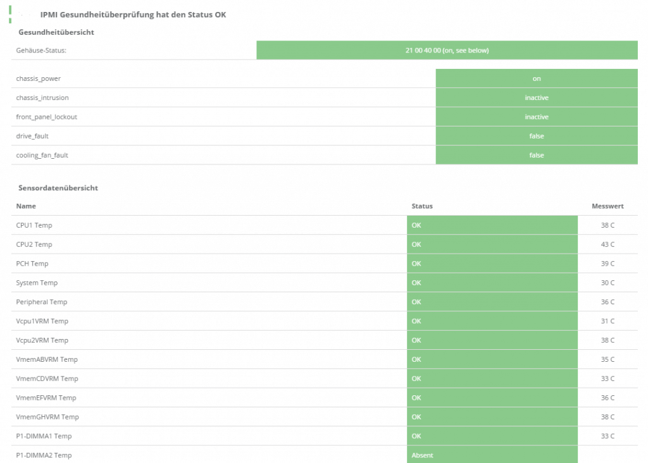The height and width of the screenshot is (463, 648).
Task: Click the drive_fault 'false' status cell
Action: pos(536,136)
